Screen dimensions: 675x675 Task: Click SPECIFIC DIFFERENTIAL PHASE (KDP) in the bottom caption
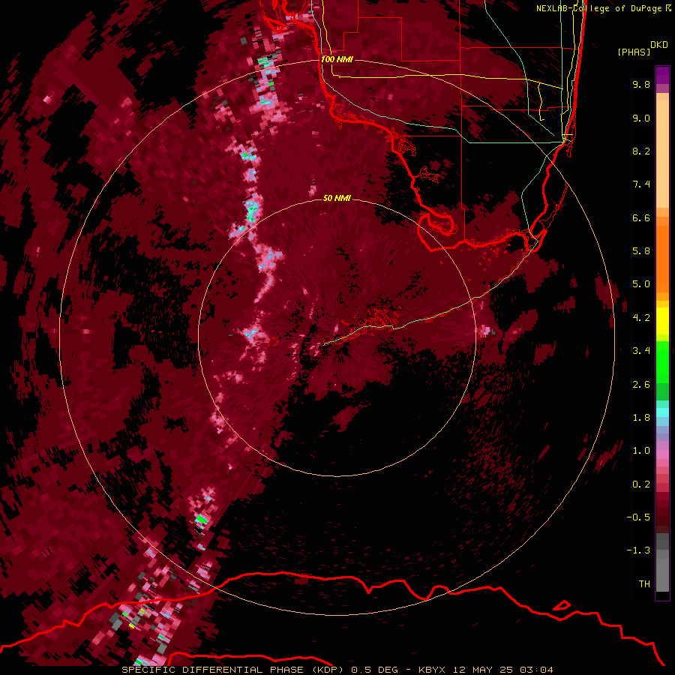(232, 670)
